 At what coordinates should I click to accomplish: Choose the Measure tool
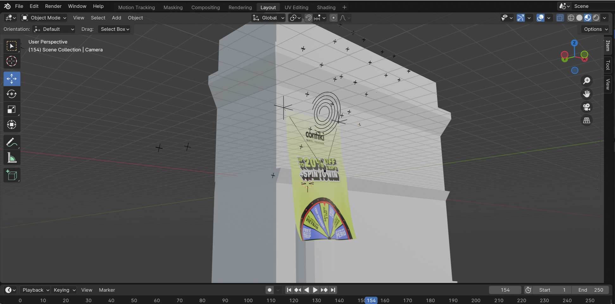click(x=12, y=158)
